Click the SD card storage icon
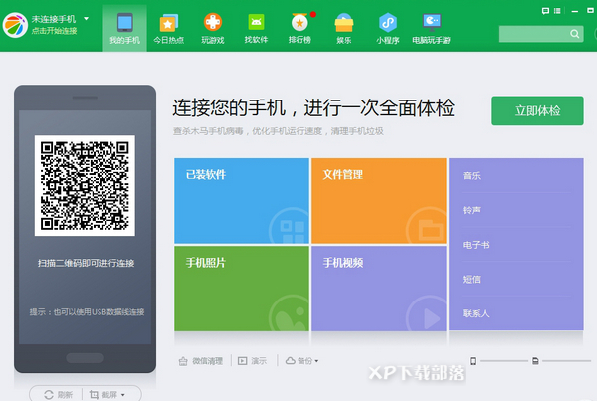 [535, 361]
